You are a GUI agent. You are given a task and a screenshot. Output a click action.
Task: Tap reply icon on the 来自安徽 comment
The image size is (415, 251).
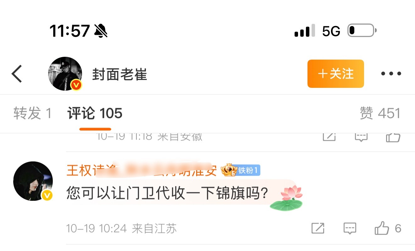click(361, 137)
